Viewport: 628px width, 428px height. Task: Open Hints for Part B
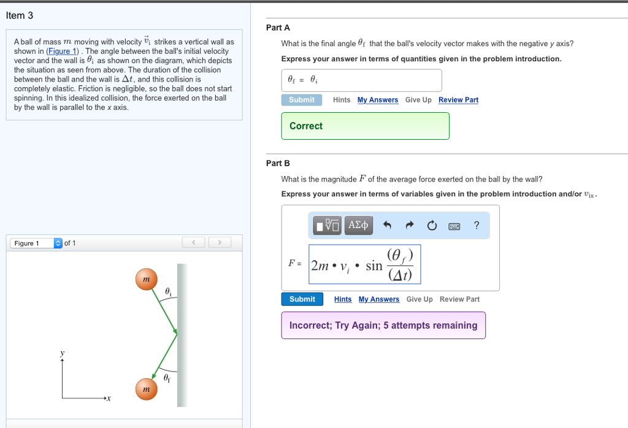tap(342, 299)
